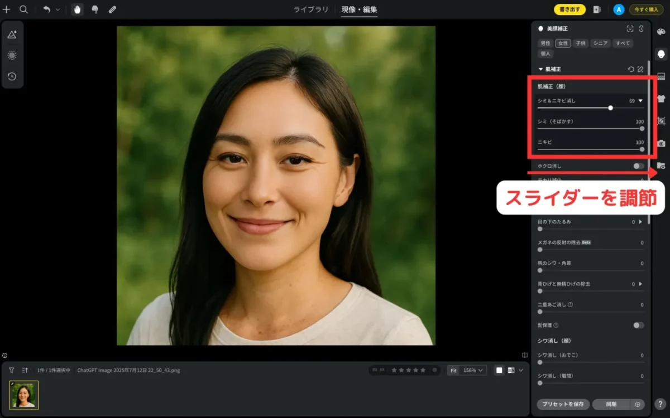Viewport: 670px width, 418px height.
Task: Switch to the ライブラリ tab
Action: [x=310, y=9]
